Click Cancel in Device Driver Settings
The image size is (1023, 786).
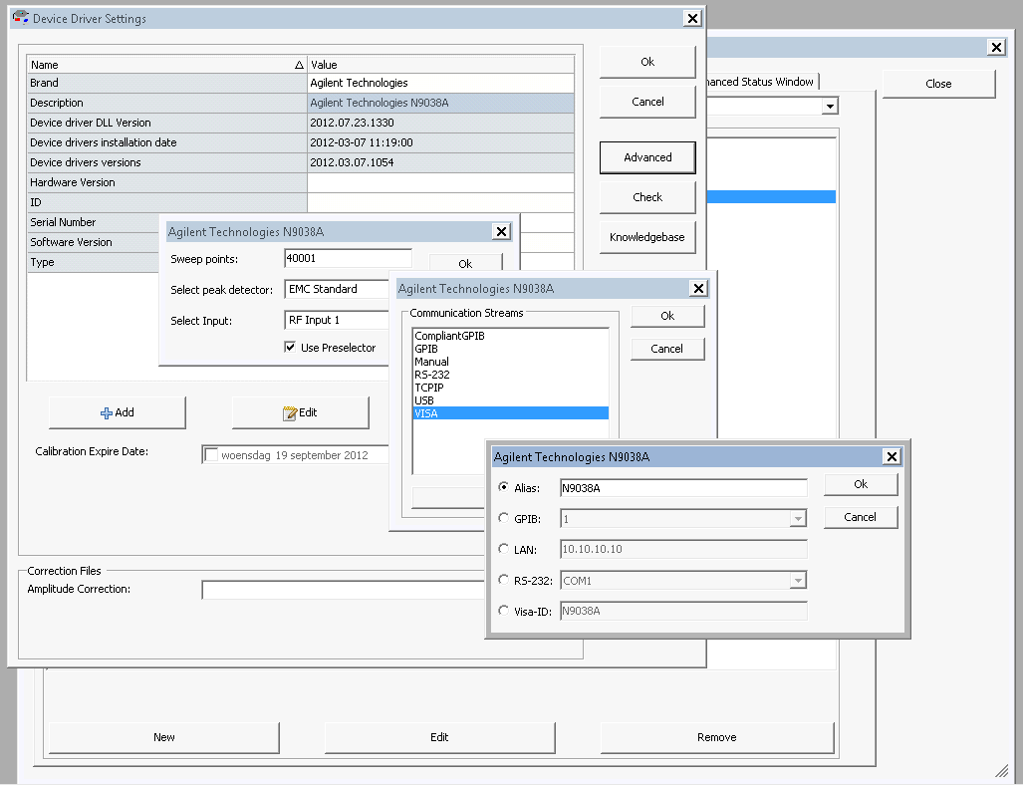[x=647, y=102]
